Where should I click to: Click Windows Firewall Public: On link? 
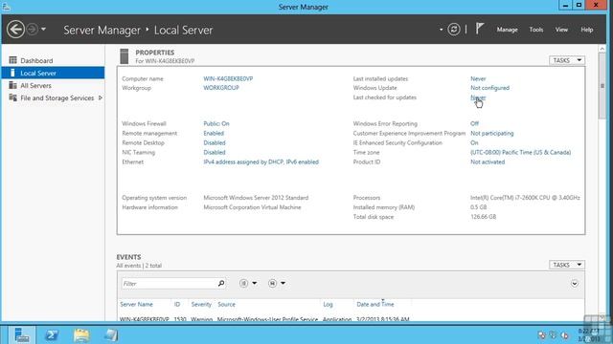[216, 123]
